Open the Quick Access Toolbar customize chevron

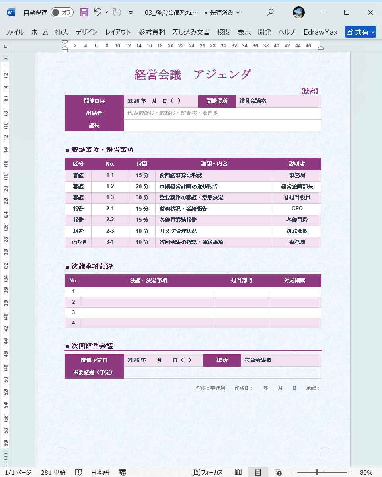pyautogui.click(x=131, y=12)
